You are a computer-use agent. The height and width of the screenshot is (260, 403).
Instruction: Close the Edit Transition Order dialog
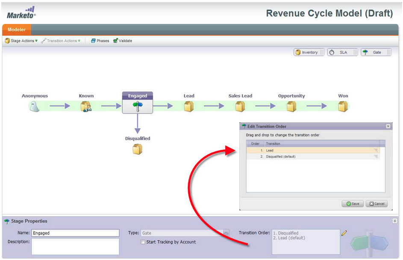[x=388, y=126]
